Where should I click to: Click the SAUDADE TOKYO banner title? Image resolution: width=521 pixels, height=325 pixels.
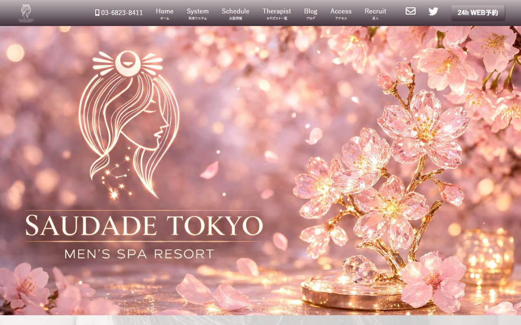[x=144, y=224]
